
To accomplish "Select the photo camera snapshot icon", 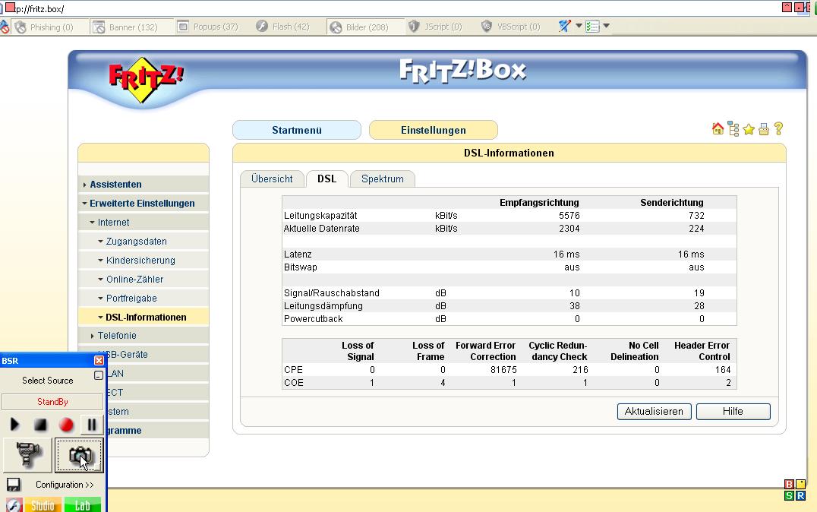I will click(x=79, y=455).
